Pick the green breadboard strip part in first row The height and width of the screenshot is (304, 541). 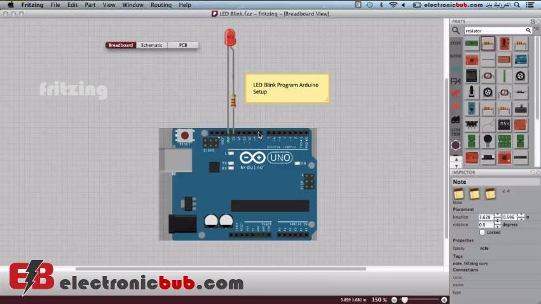[x=472, y=43]
